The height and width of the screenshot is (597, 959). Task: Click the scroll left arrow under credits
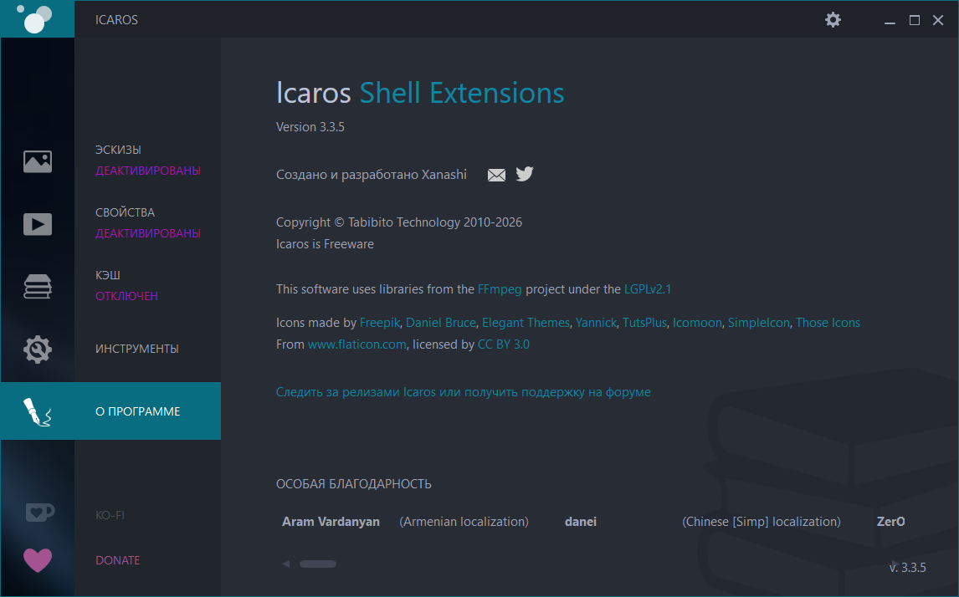pyautogui.click(x=286, y=564)
